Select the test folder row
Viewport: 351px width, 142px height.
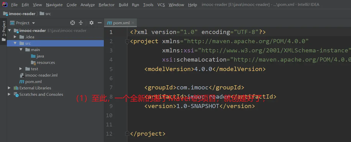tap(55, 69)
